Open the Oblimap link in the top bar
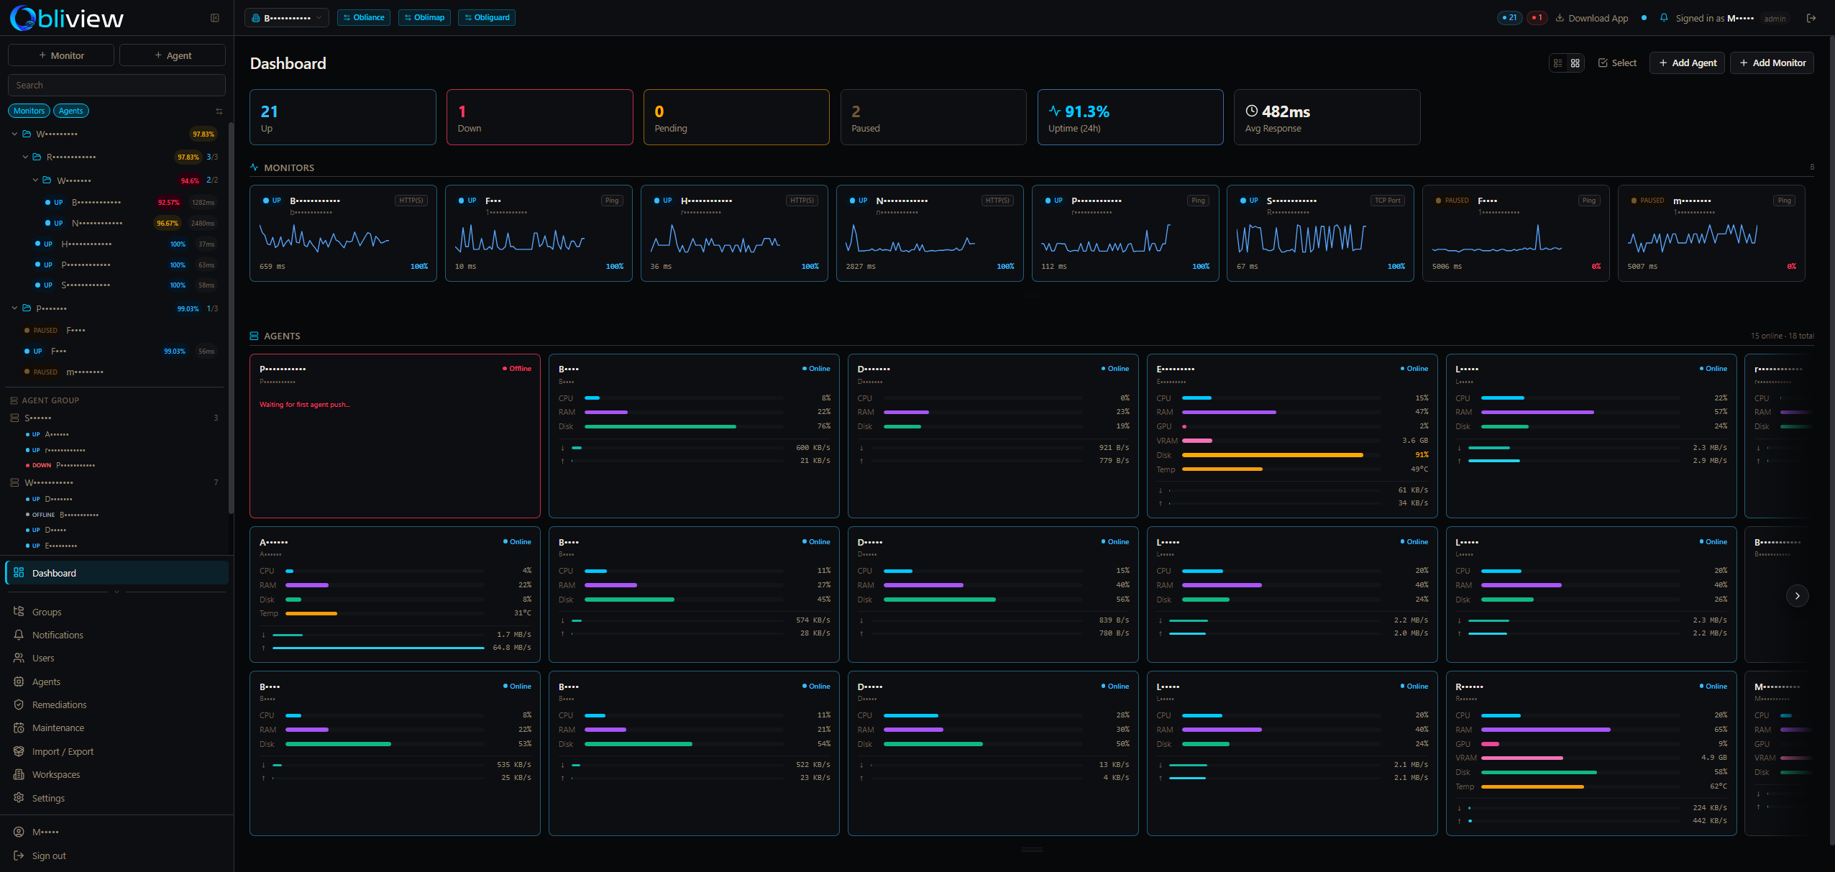 [424, 17]
